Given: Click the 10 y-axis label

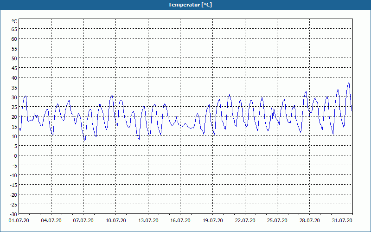Looking at the screenshot, I should pos(14,136).
